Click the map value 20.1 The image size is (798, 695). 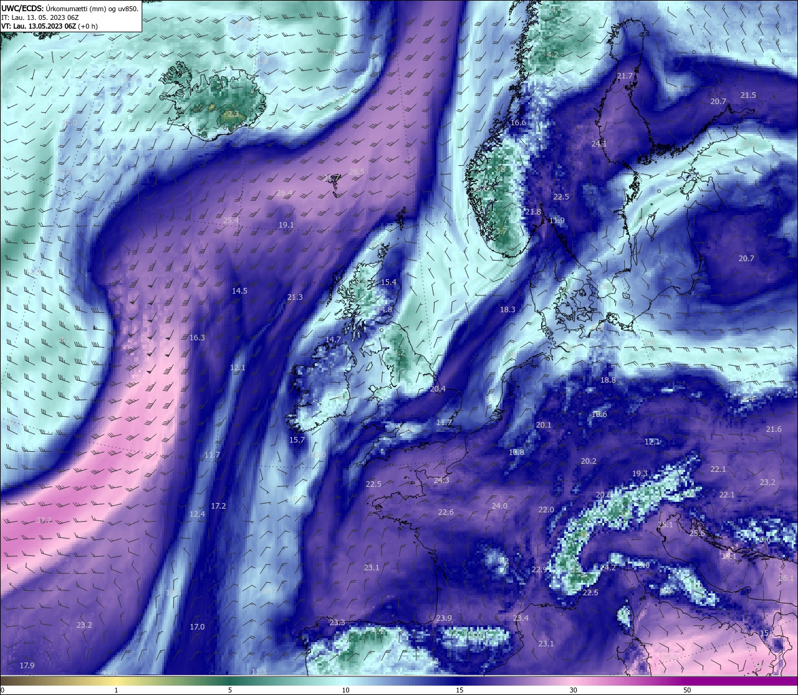tap(544, 425)
